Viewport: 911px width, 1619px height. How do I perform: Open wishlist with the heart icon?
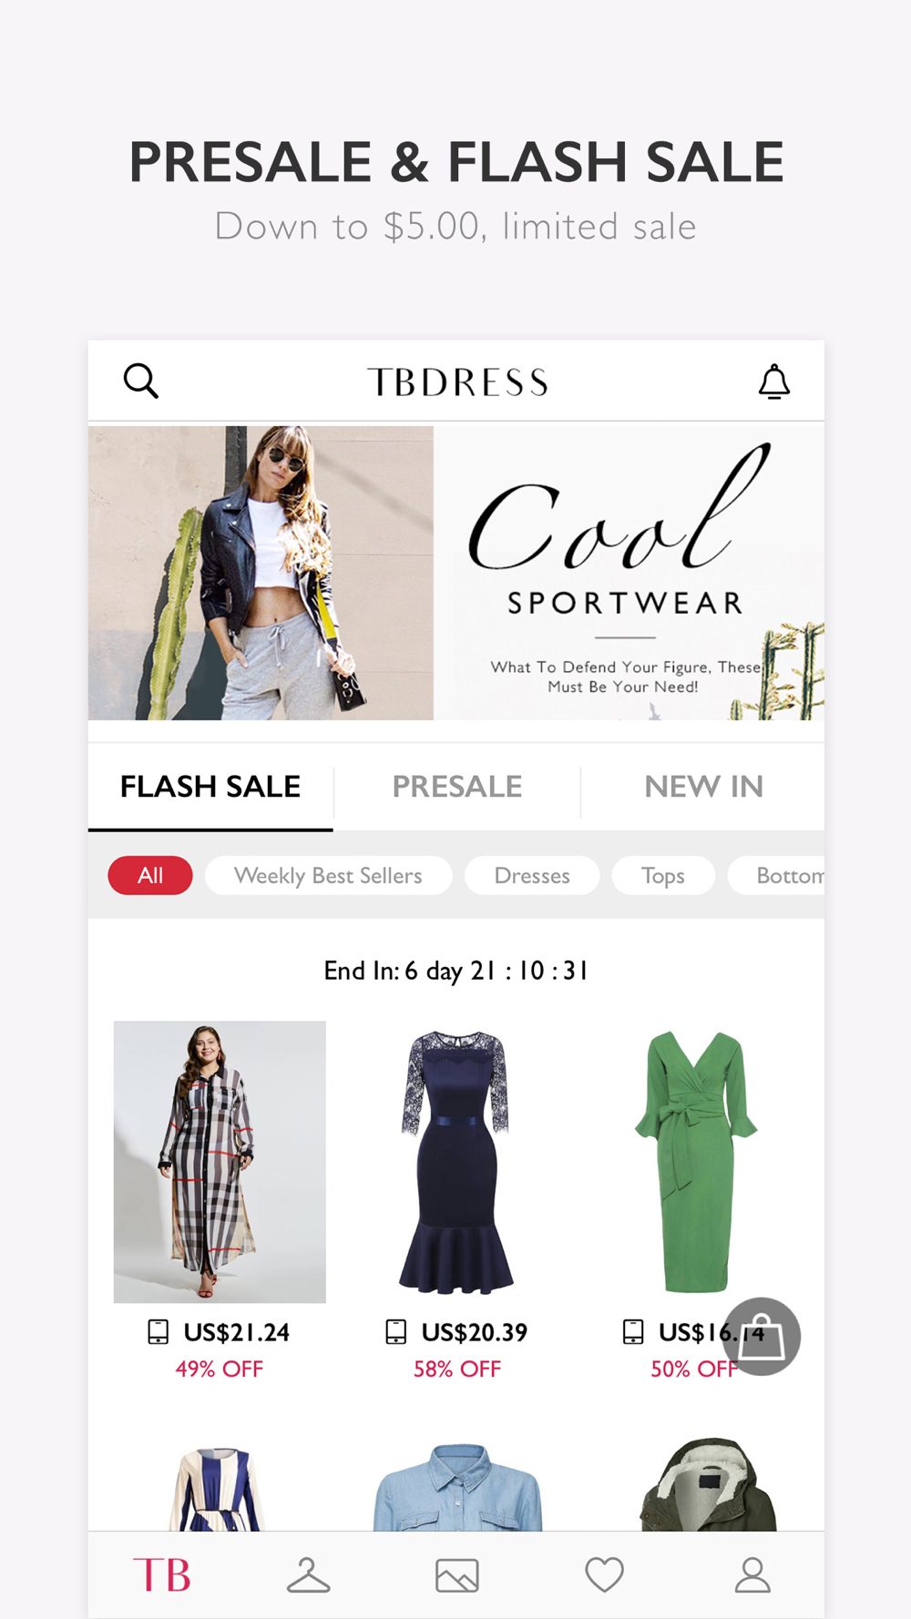pos(605,1574)
